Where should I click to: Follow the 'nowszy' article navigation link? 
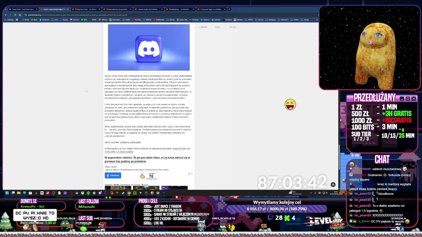pyautogui.click(x=203, y=27)
